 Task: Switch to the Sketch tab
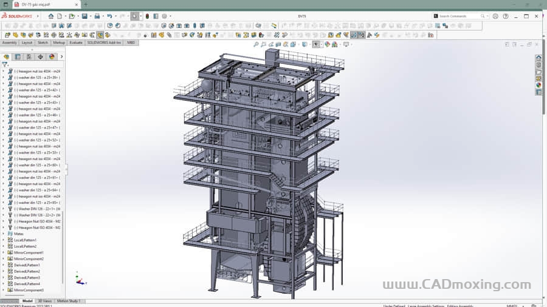click(x=43, y=43)
